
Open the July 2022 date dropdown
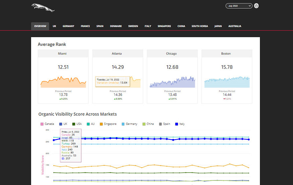pyautogui.click(x=239, y=6)
